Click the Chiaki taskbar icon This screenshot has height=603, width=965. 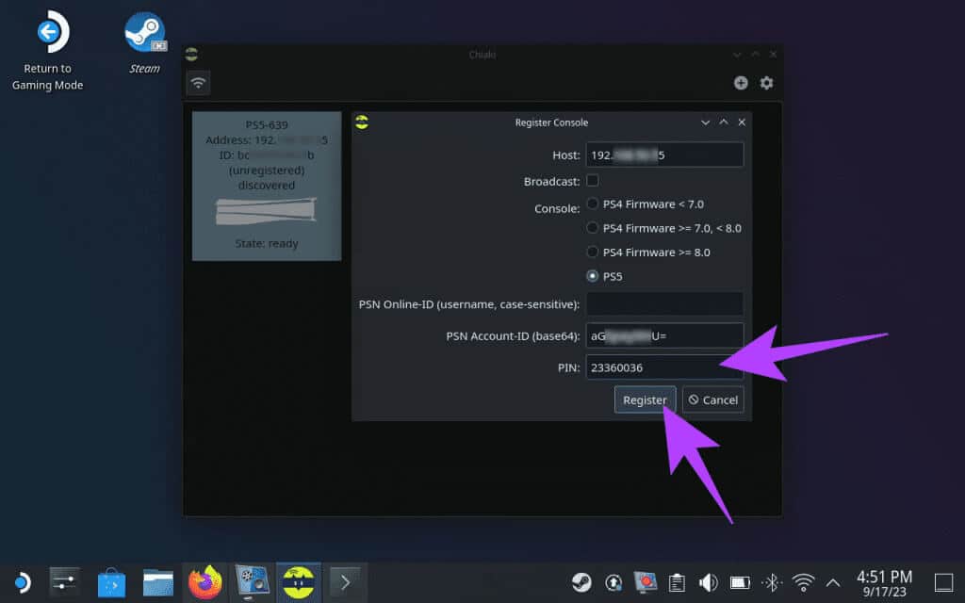coord(299,582)
